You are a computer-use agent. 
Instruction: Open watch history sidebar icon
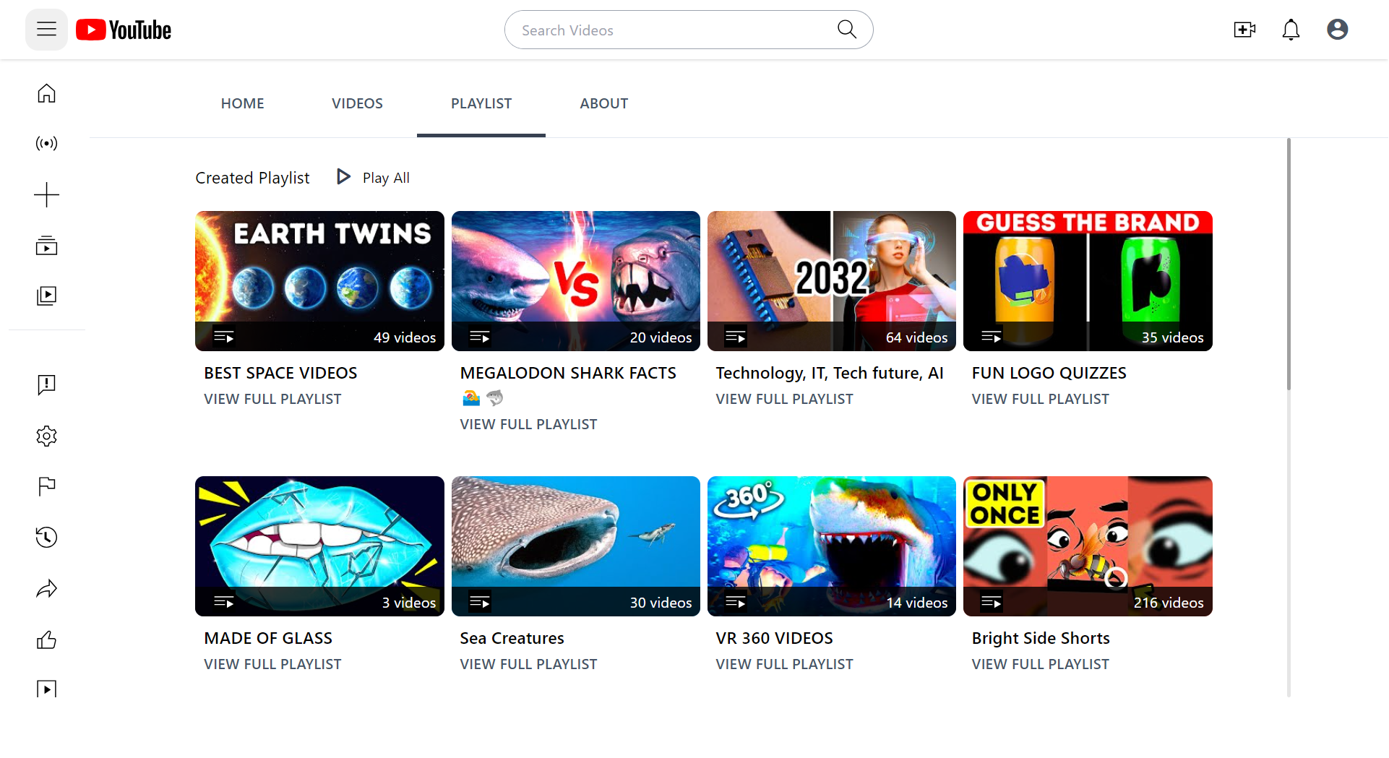46,537
